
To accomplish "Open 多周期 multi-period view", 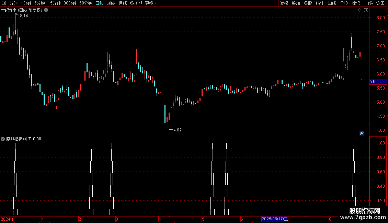I will click(x=136, y=3).
